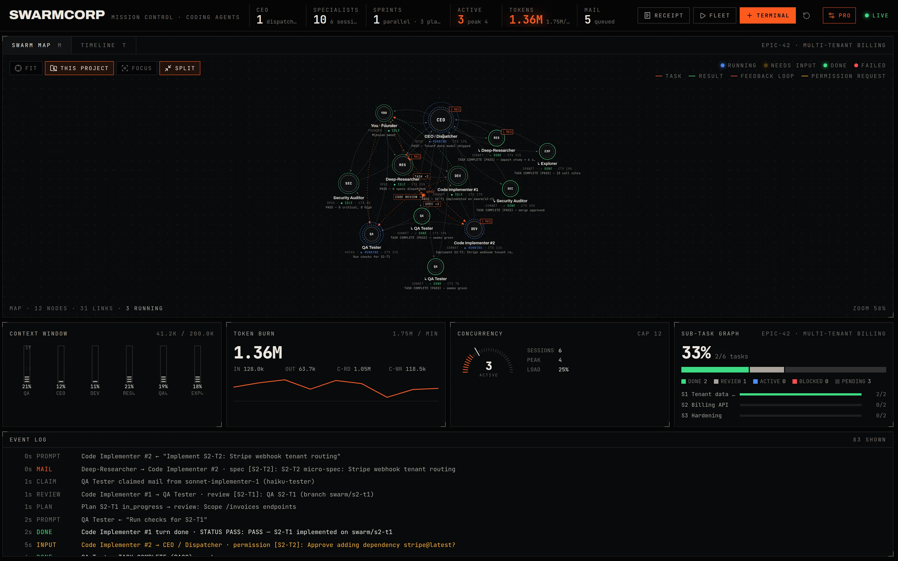Fit the swarm map with FIT

pyautogui.click(x=26, y=68)
